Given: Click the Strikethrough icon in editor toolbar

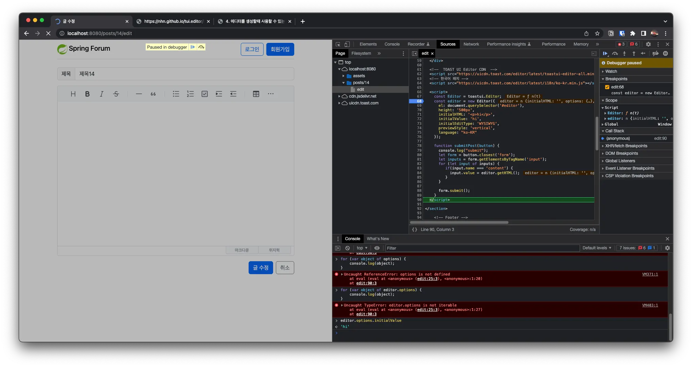Looking at the screenshot, I should 116,94.
